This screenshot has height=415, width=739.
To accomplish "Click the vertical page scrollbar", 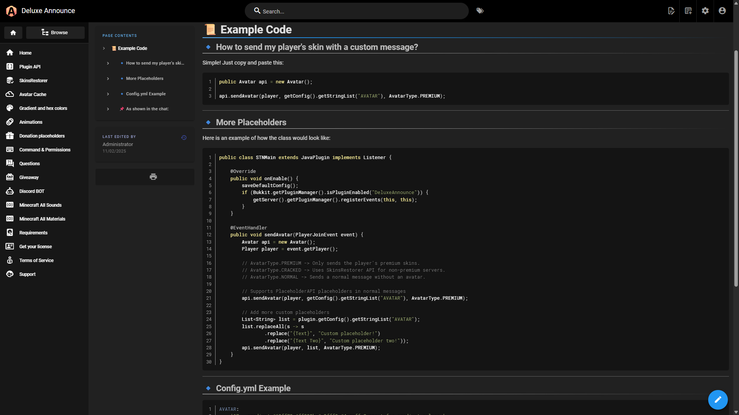I will coord(736,169).
